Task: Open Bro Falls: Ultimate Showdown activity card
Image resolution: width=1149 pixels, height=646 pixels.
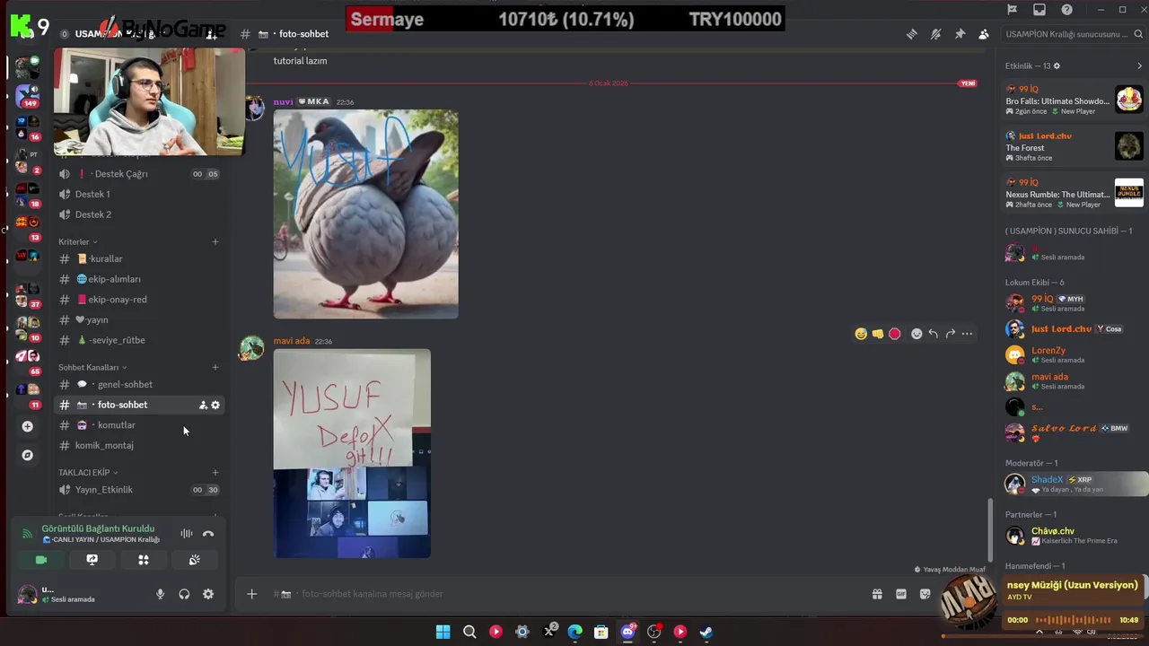Action: (1074, 100)
